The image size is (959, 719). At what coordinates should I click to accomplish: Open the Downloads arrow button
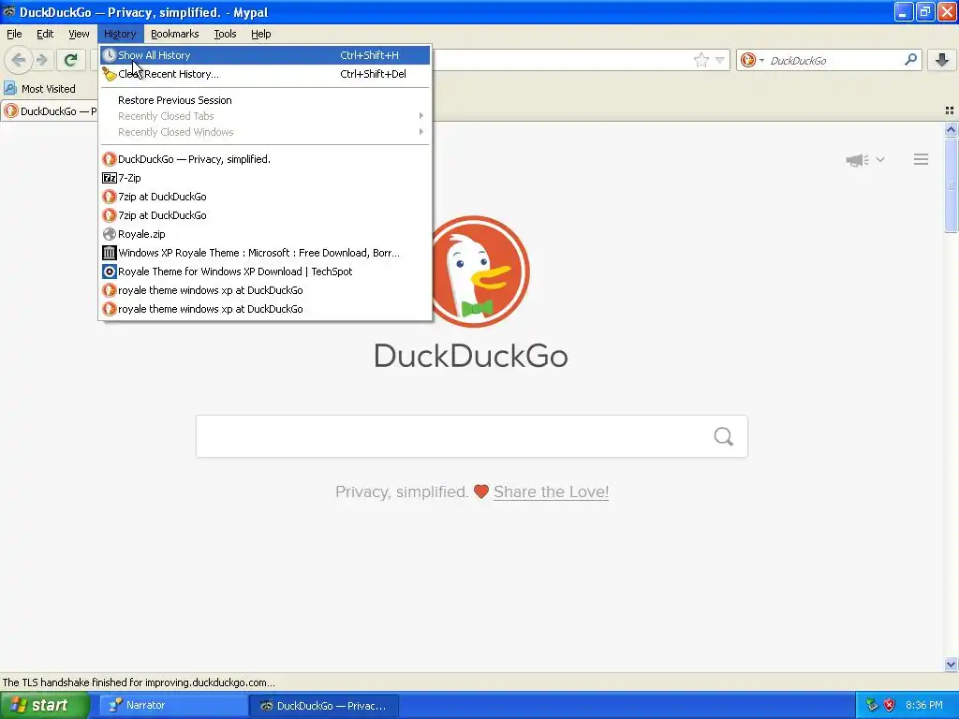(942, 60)
